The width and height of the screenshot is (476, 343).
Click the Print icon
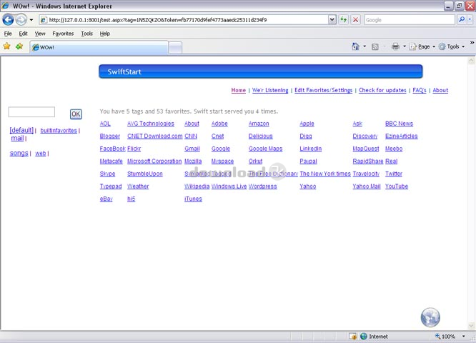click(x=395, y=46)
